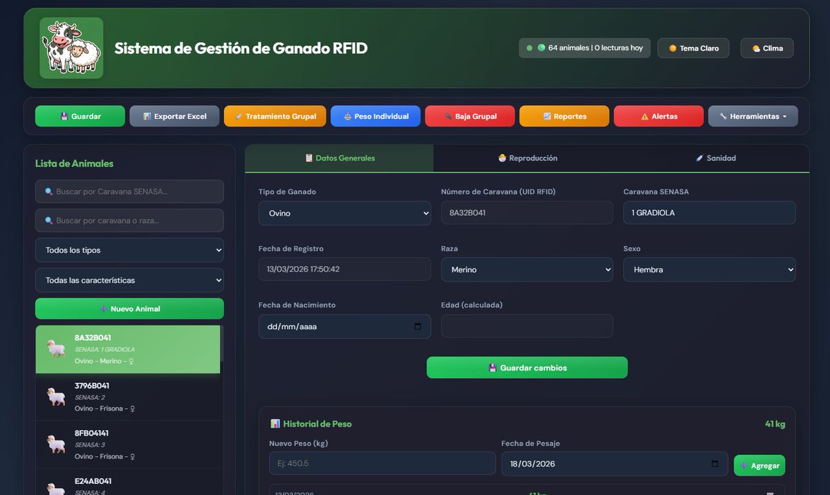Viewport: 830px width, 495px height.
Task: Open the Sexo dropdown showing Hembra
Action: pos(710,270)
